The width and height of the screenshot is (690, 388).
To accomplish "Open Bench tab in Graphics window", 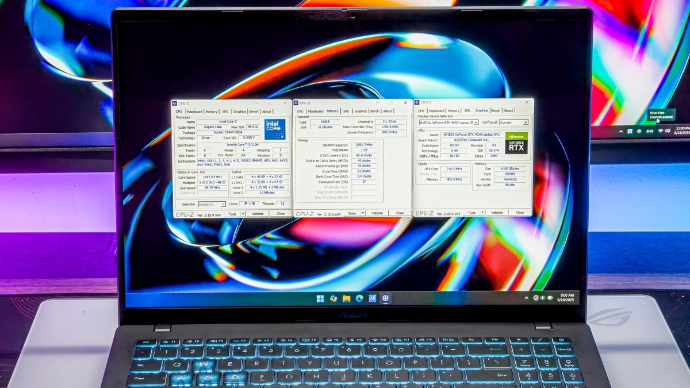I will (x=496, y=110).
